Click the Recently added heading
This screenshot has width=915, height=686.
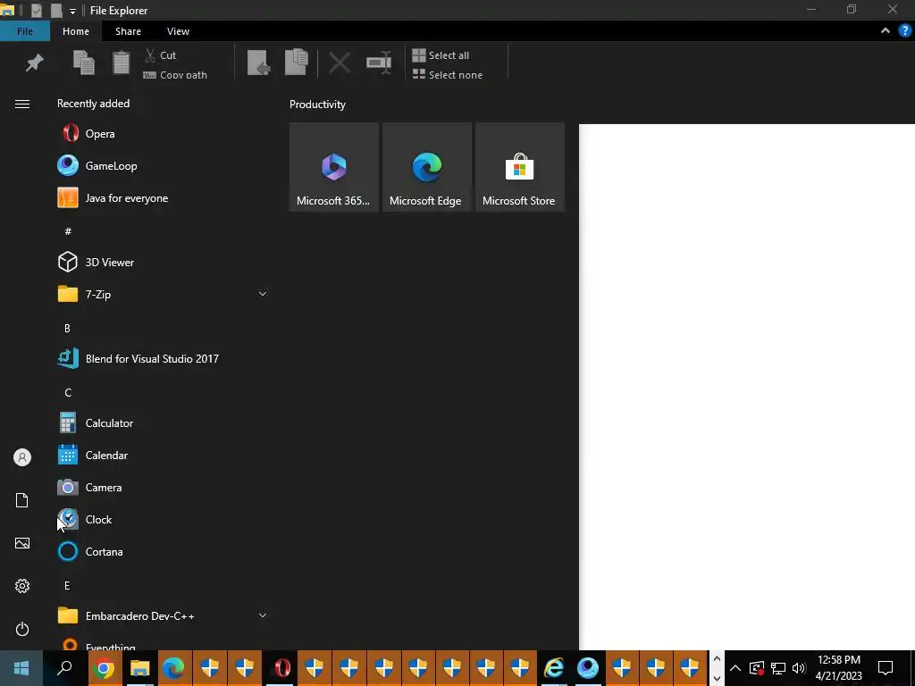(93, 104)
